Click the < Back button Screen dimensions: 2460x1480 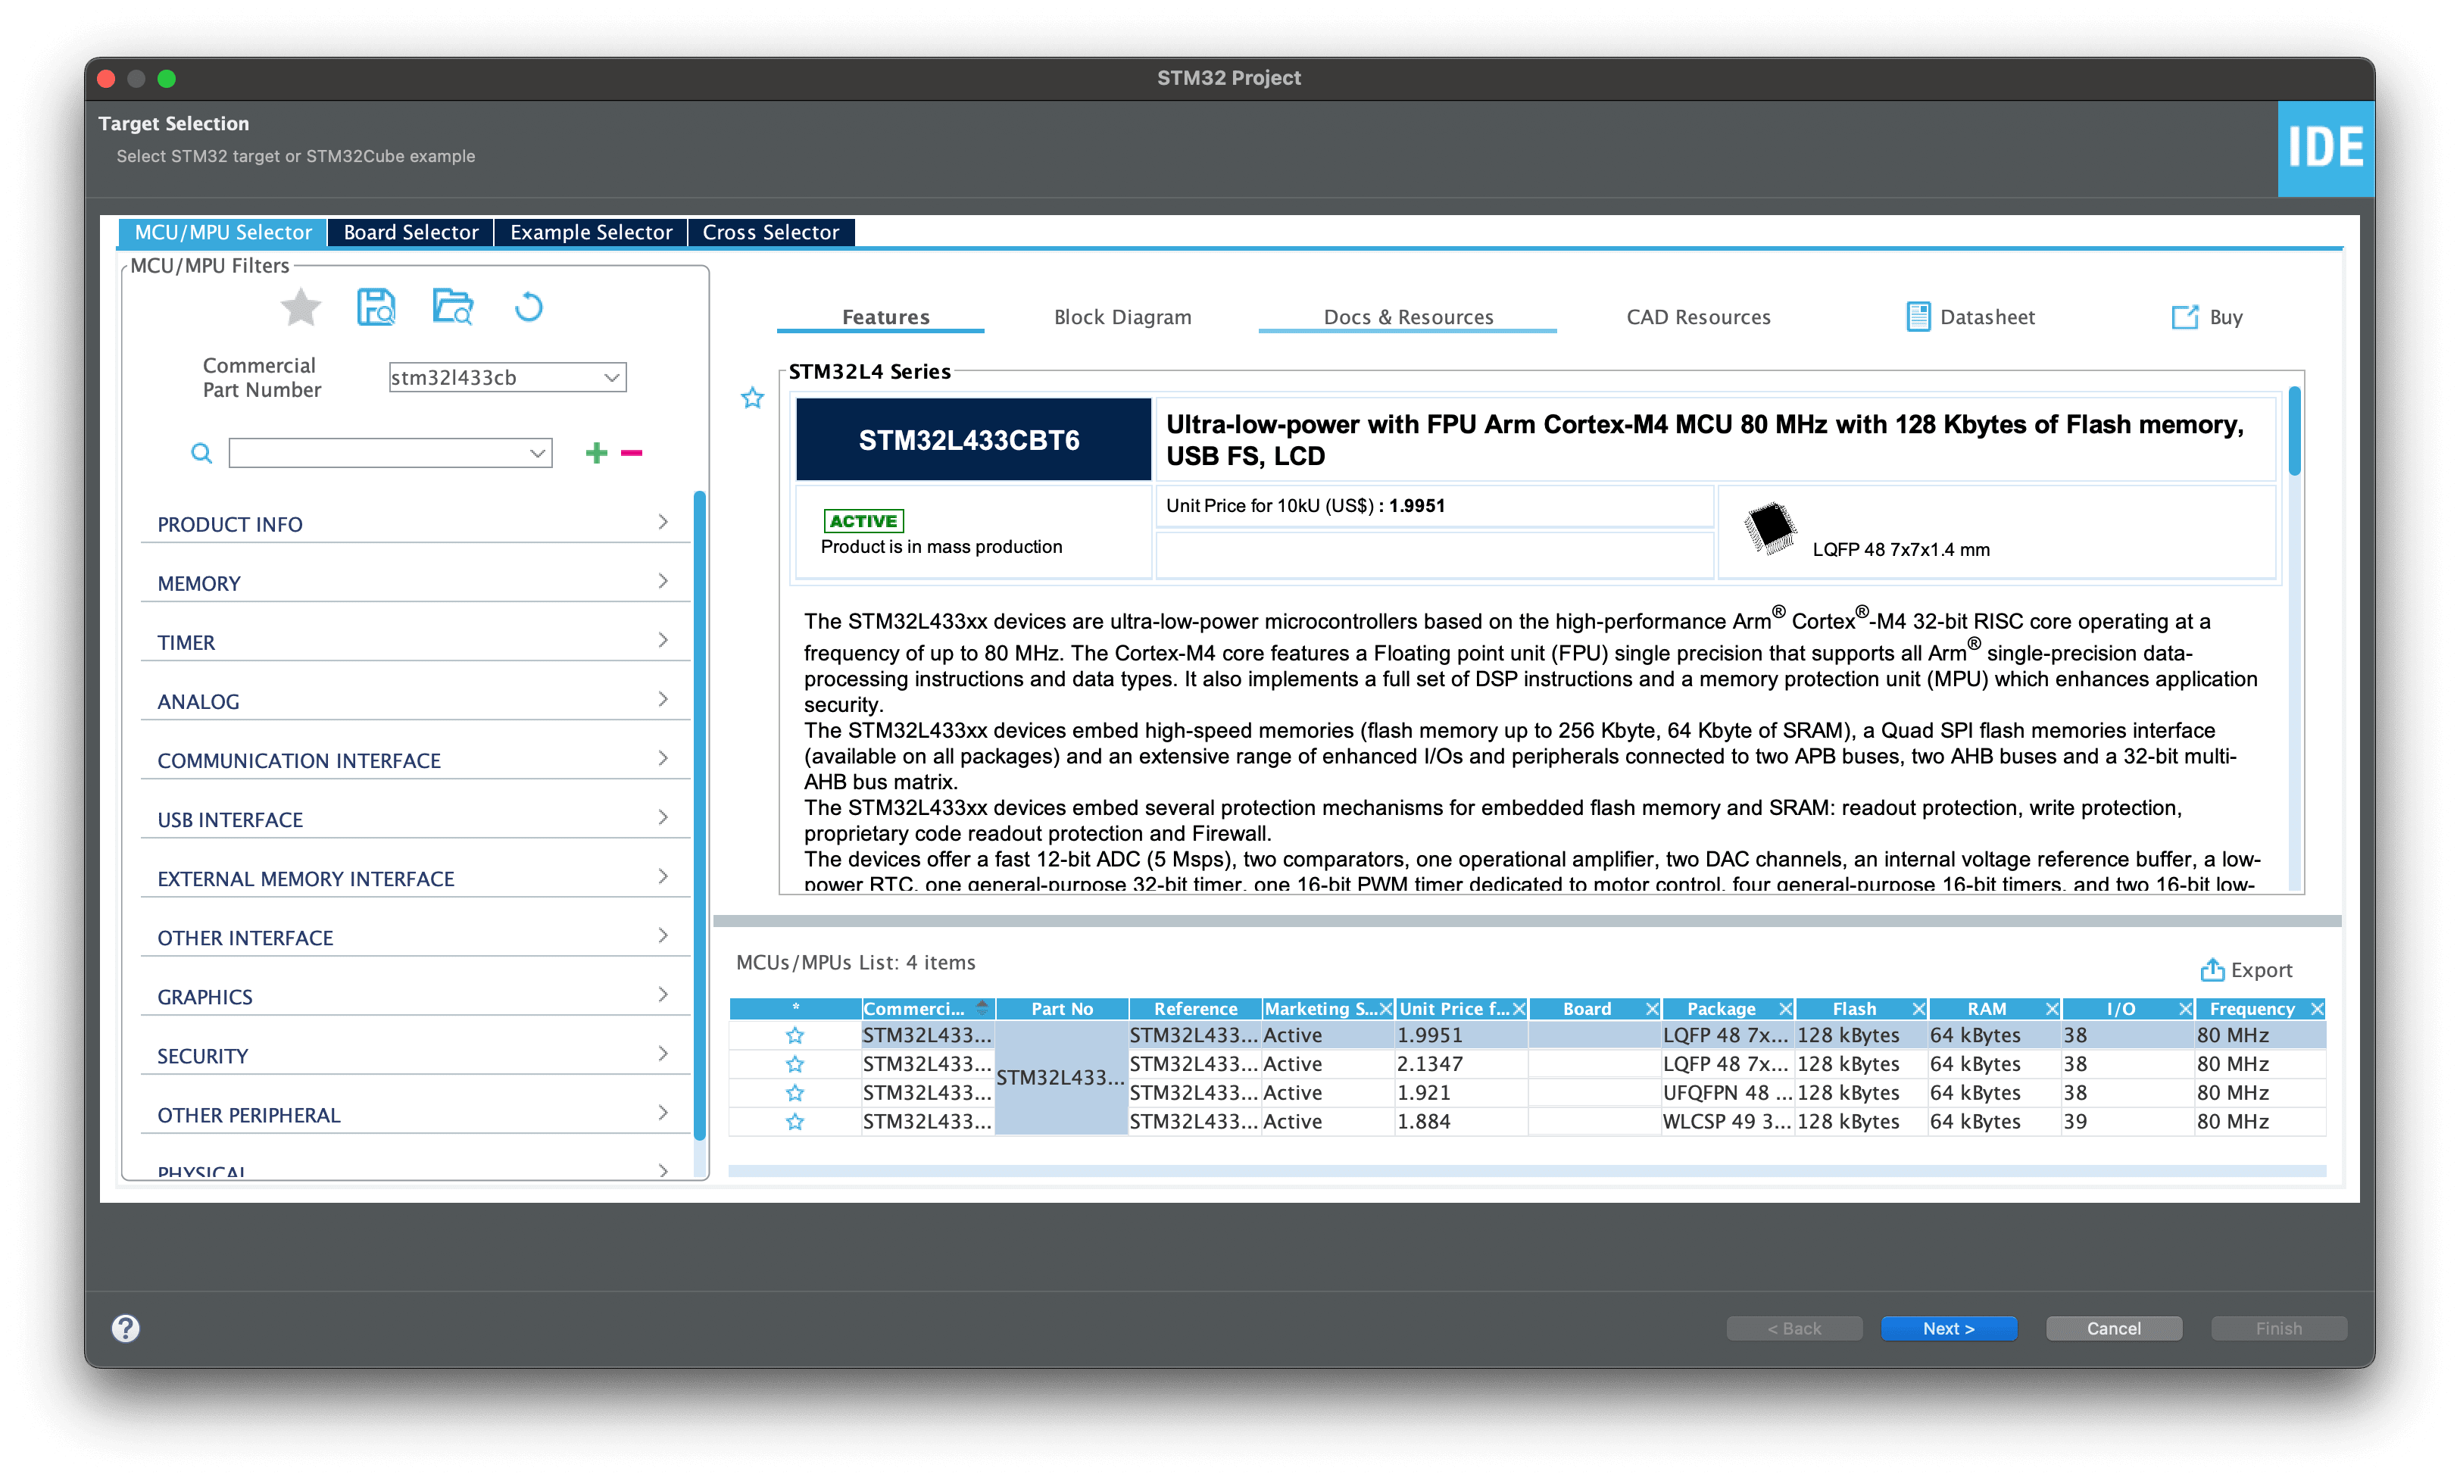1794,1328
